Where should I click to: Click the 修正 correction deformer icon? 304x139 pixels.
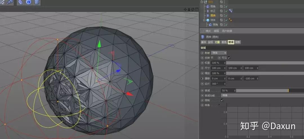(208, 11)
